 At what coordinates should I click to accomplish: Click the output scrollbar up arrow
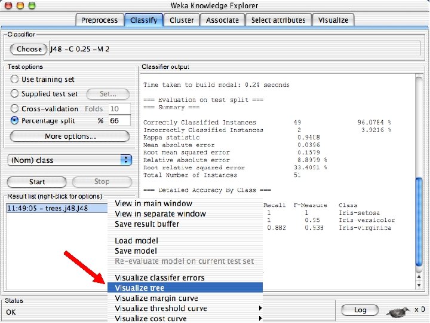(x=419, y=277)
